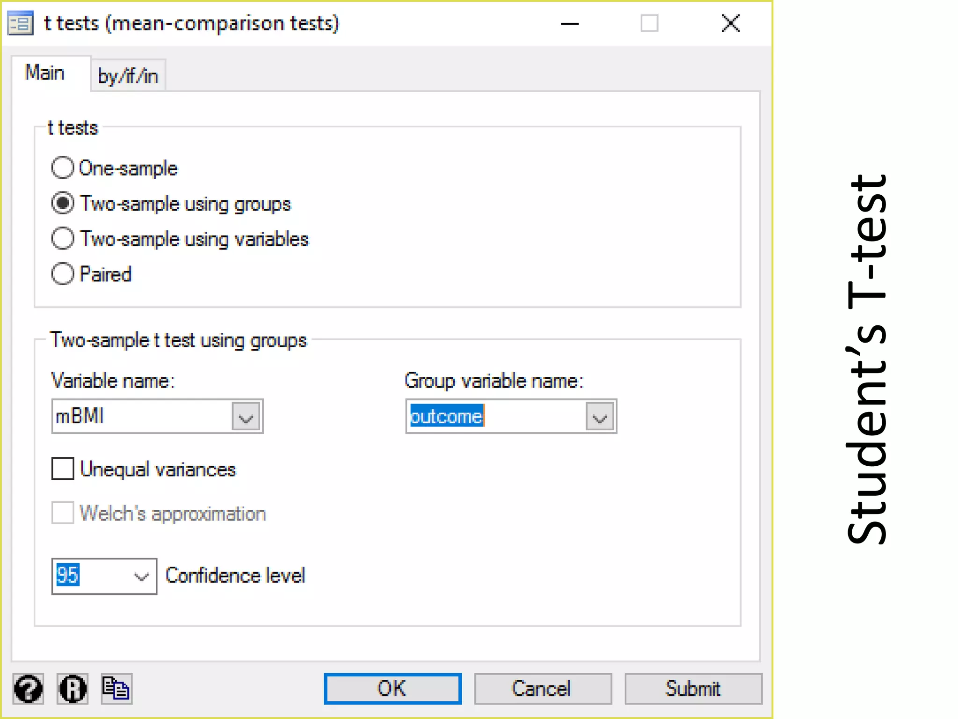Screen dimensions: 958x719
Task: Expand the Variable name dropdown arrow
Action: coord(247,417)
